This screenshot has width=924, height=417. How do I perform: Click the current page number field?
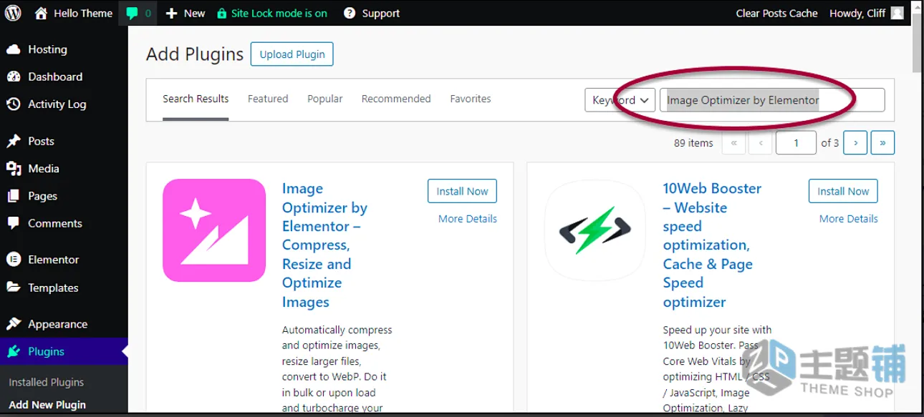pos(796,143)
